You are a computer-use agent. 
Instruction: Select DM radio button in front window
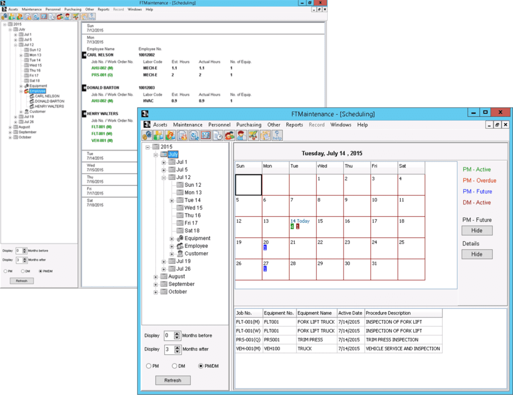(174, 366)
